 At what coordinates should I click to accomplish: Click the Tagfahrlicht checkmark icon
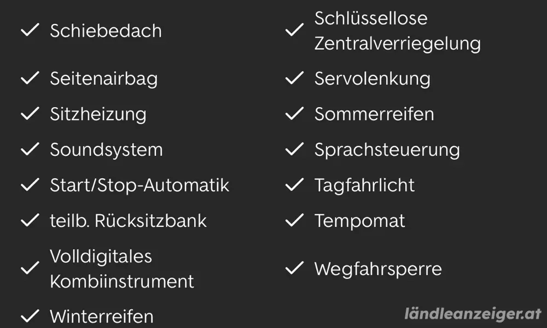294,185
